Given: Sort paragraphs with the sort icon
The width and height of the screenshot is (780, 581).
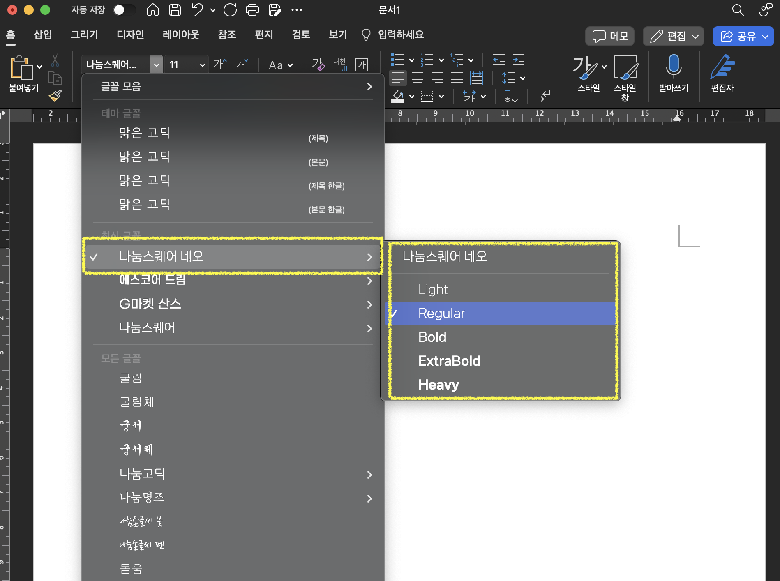Looking at the screenshot, I should pyautogui.click(x=511, y=96).
